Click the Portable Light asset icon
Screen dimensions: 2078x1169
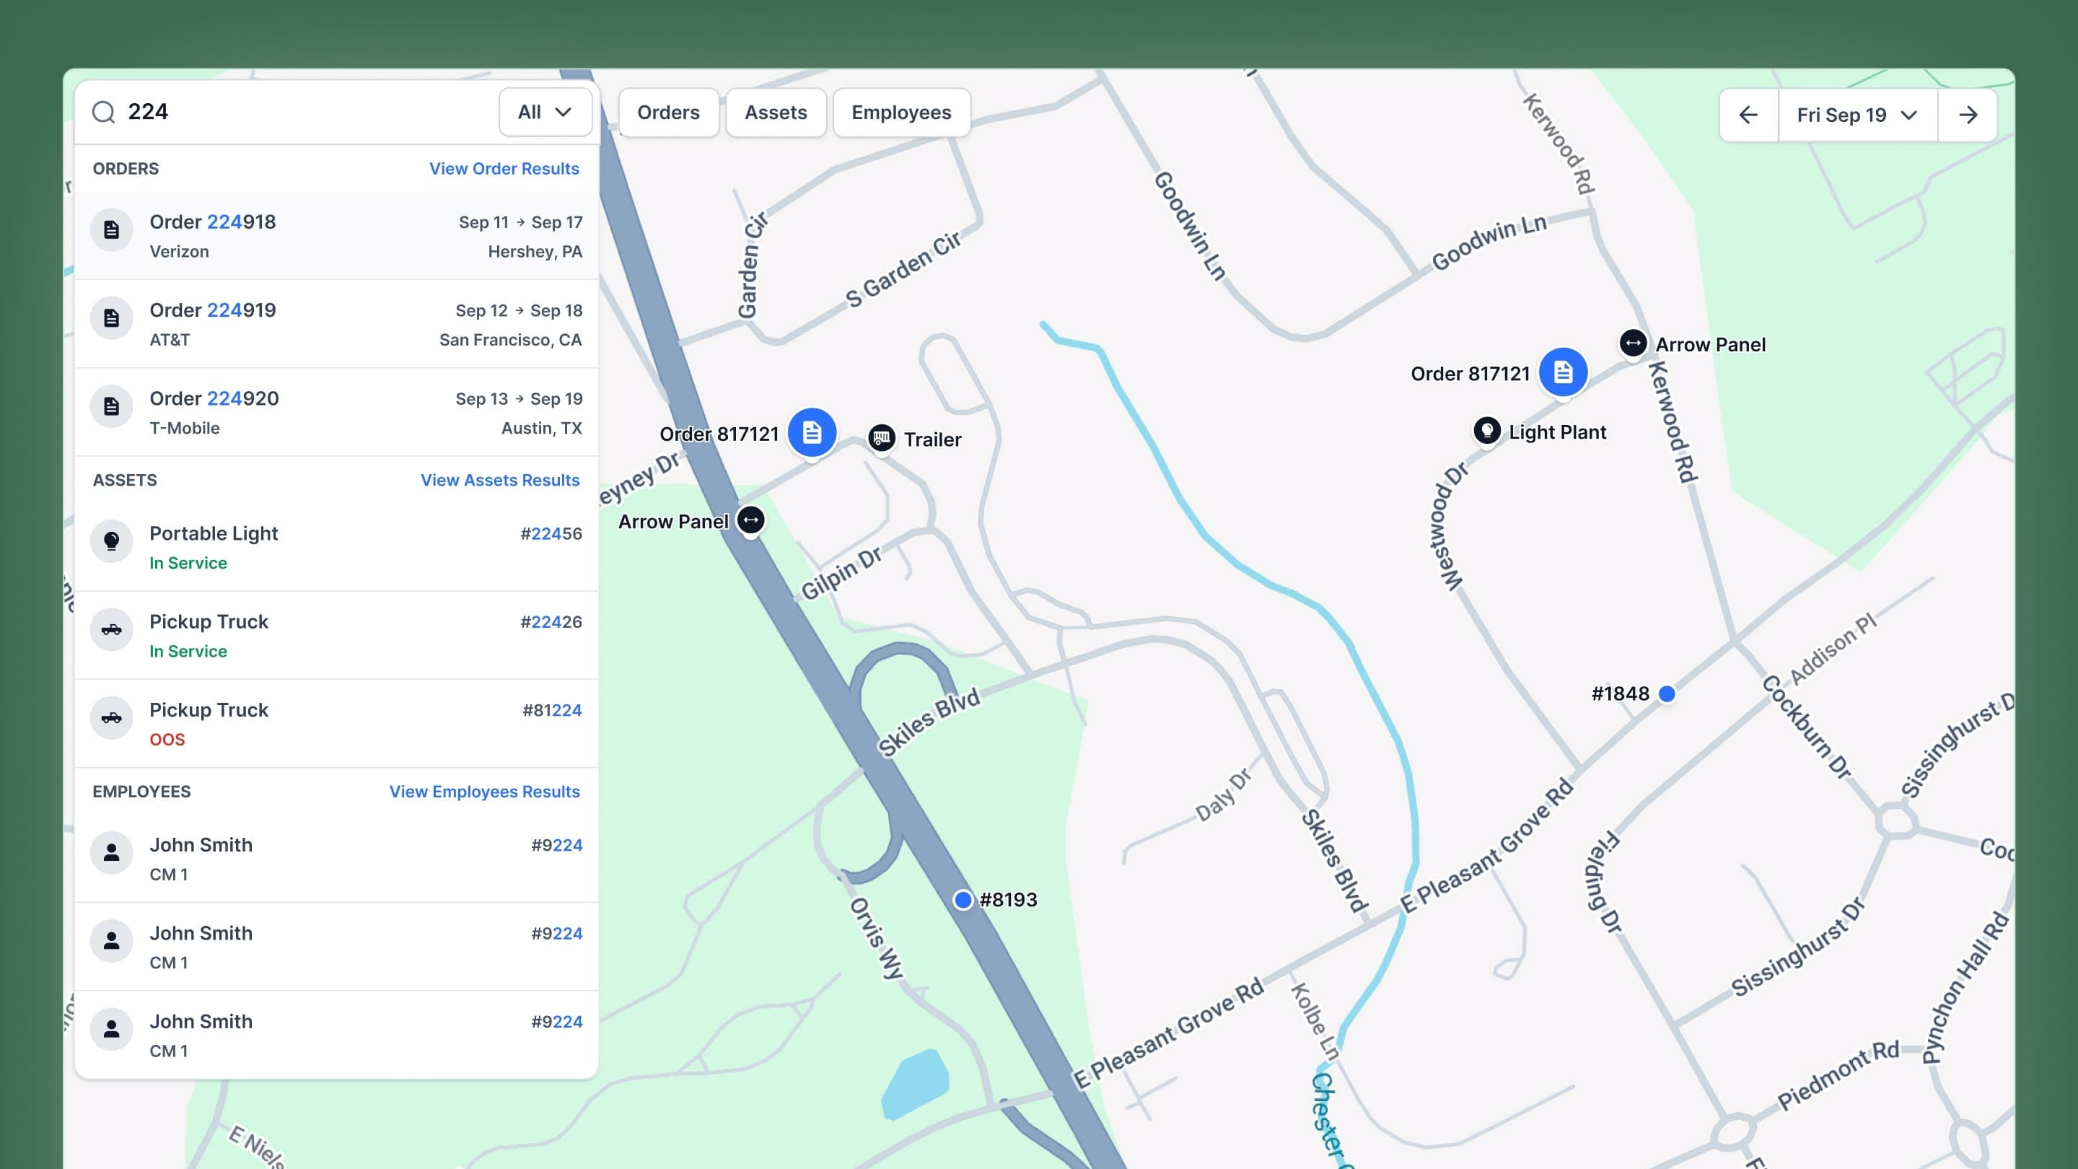(x=111, y=541)
